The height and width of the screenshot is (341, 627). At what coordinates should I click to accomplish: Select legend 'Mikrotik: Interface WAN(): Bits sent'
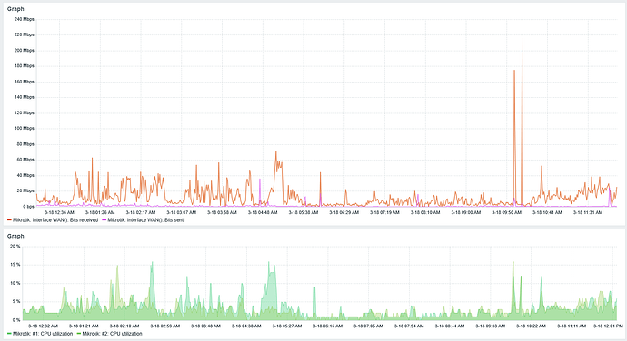[145, 220]
